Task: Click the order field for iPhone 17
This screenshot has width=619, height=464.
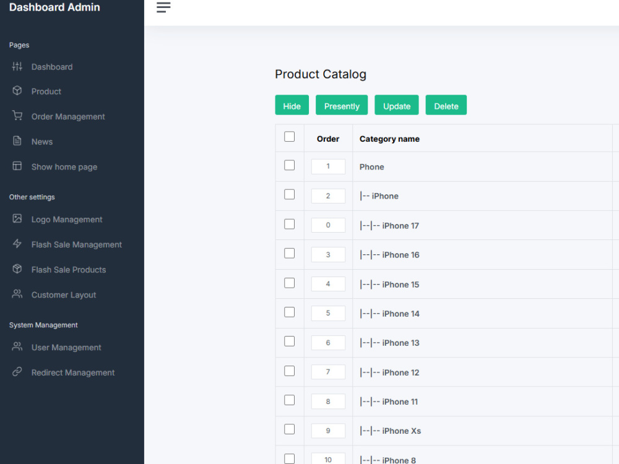Action: (328, 225)
